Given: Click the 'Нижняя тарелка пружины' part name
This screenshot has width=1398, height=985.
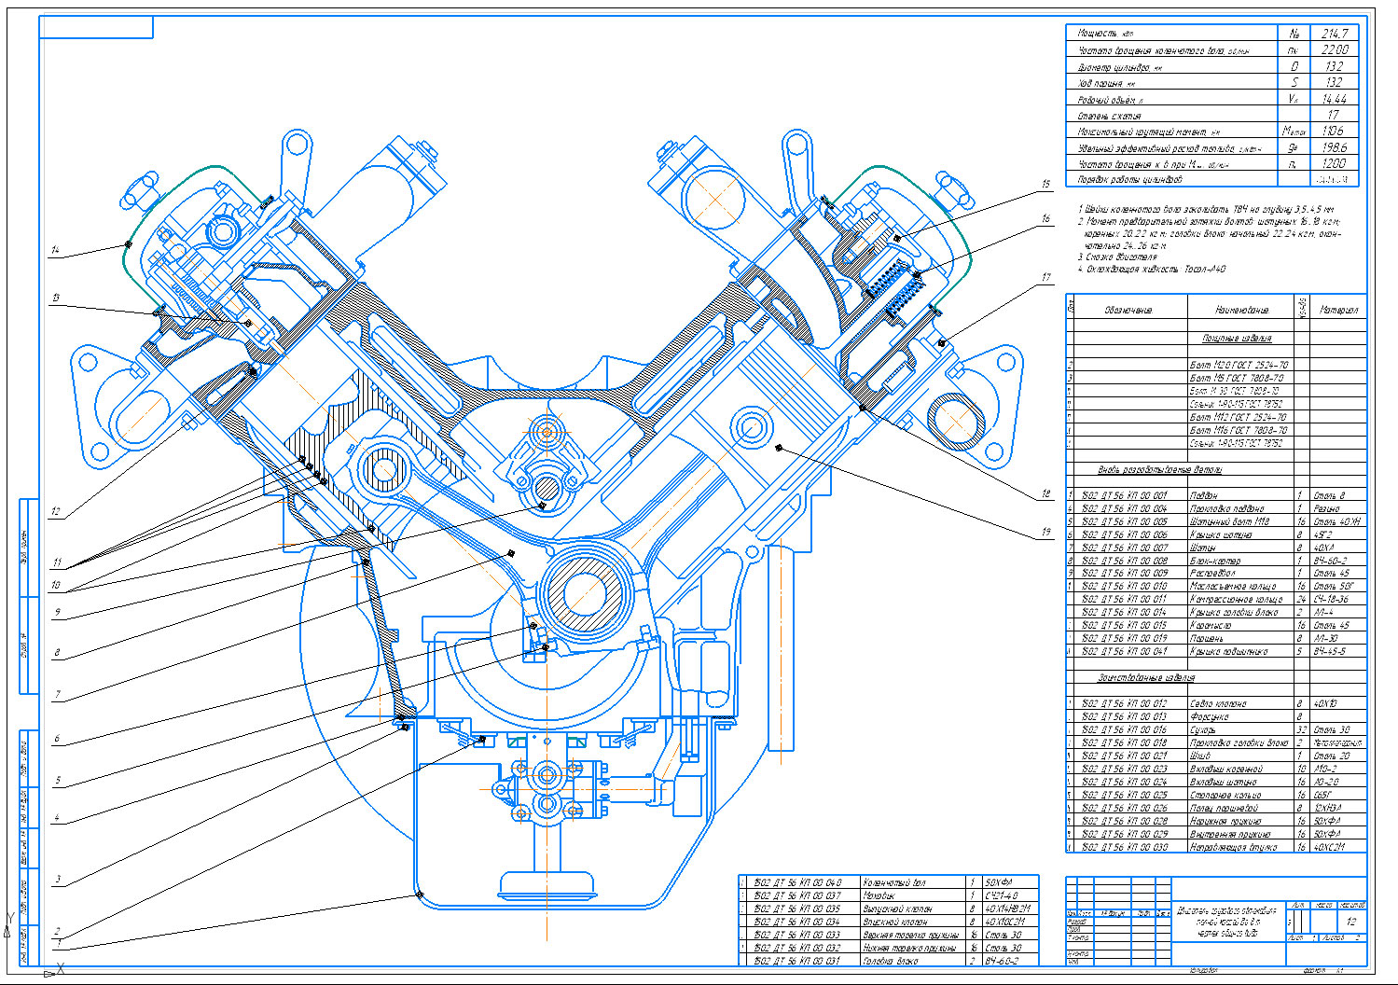Looking at the screenshot, I should (909, 948).
